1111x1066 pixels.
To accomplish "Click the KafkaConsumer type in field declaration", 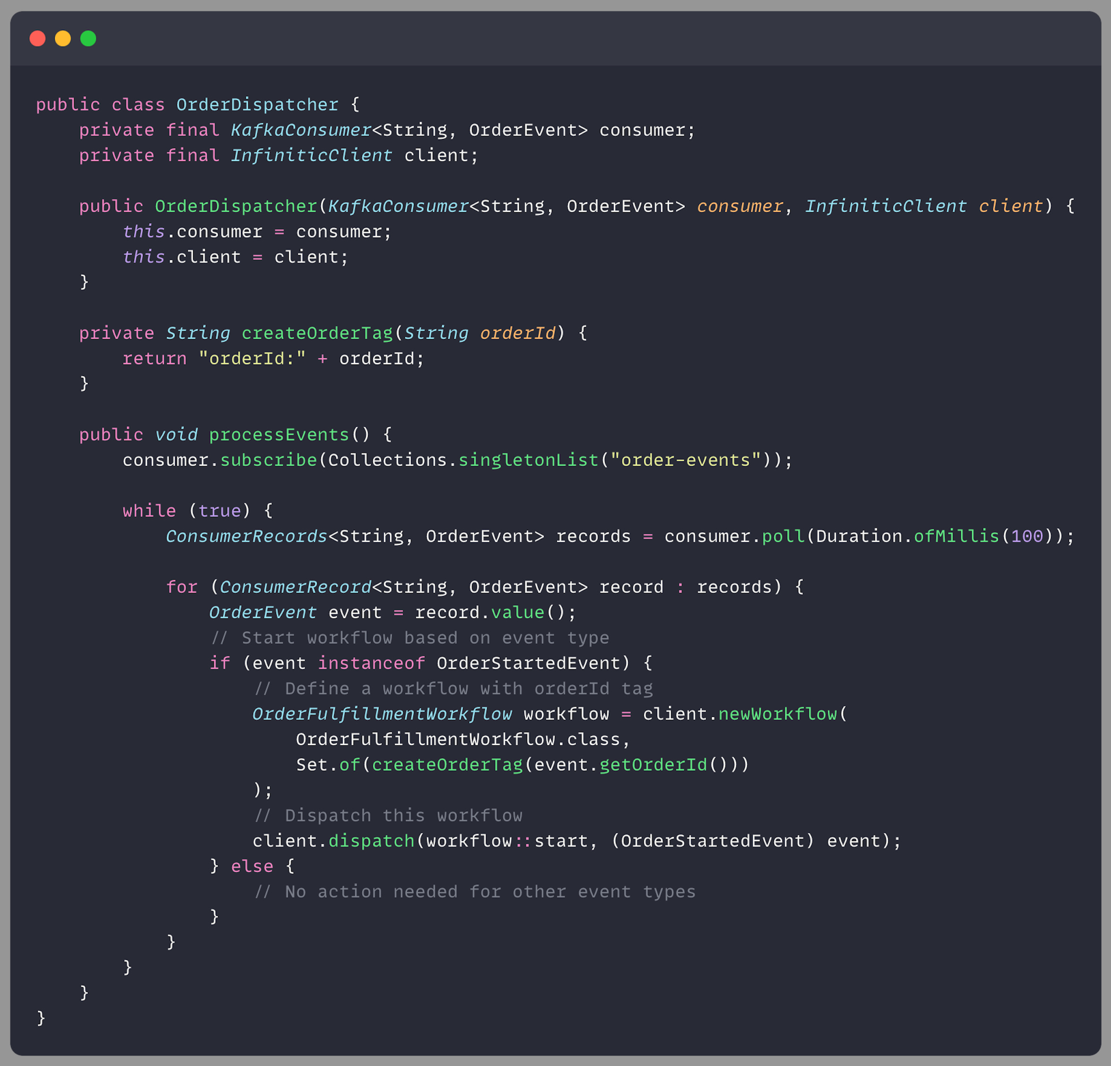I will [301, 130].
